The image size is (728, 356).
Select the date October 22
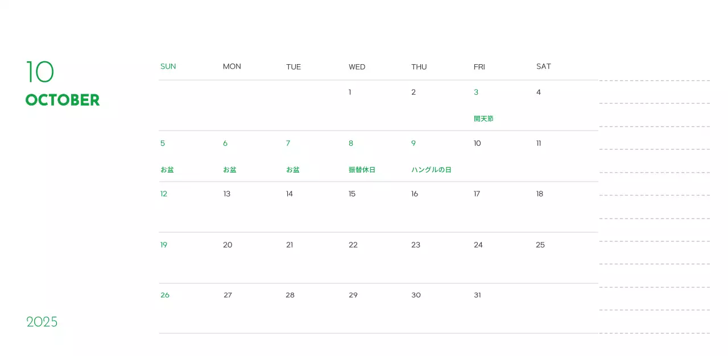pos(353,245)
